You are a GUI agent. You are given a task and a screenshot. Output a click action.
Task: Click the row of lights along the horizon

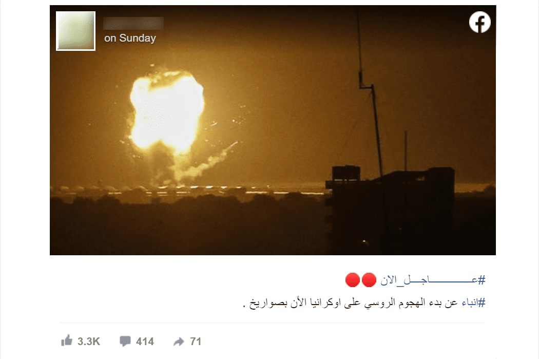coord(189,189)
